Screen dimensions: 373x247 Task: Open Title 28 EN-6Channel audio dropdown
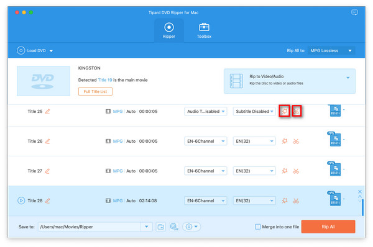[206, 200]
